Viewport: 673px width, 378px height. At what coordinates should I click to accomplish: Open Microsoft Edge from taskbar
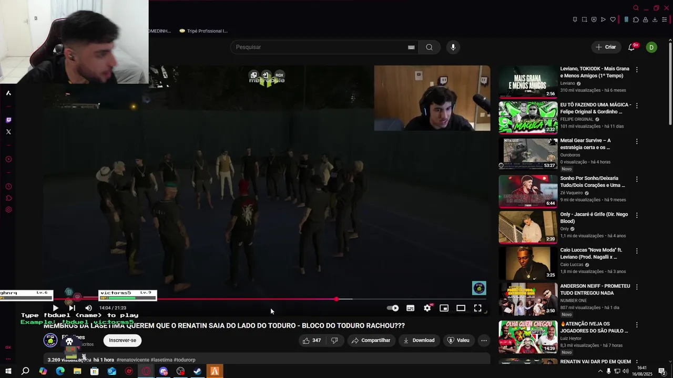[x=60, y=371]
